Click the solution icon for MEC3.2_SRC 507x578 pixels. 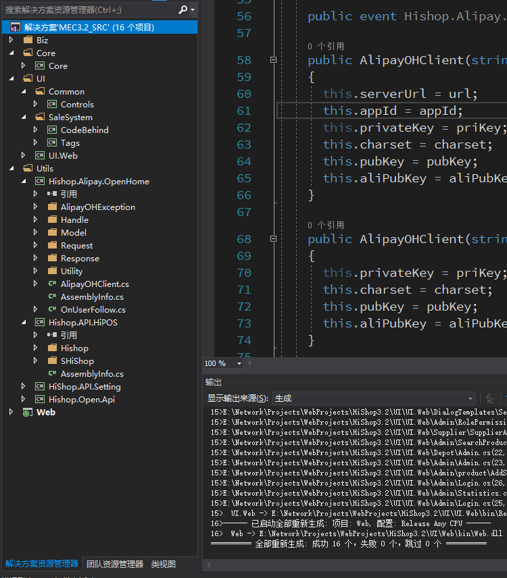point(16,27)
